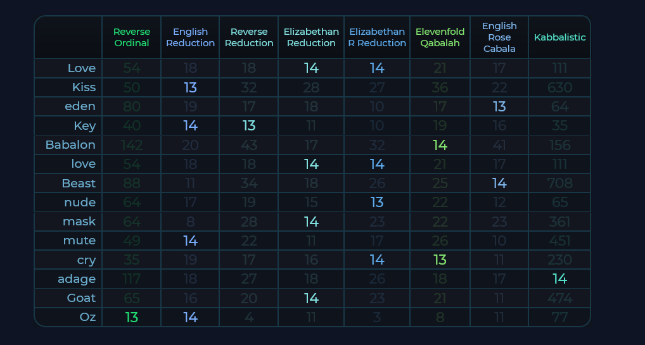This screenshot has height=345, width=645.
Task: Click the adage row label
Action: (x=77, y=279)
